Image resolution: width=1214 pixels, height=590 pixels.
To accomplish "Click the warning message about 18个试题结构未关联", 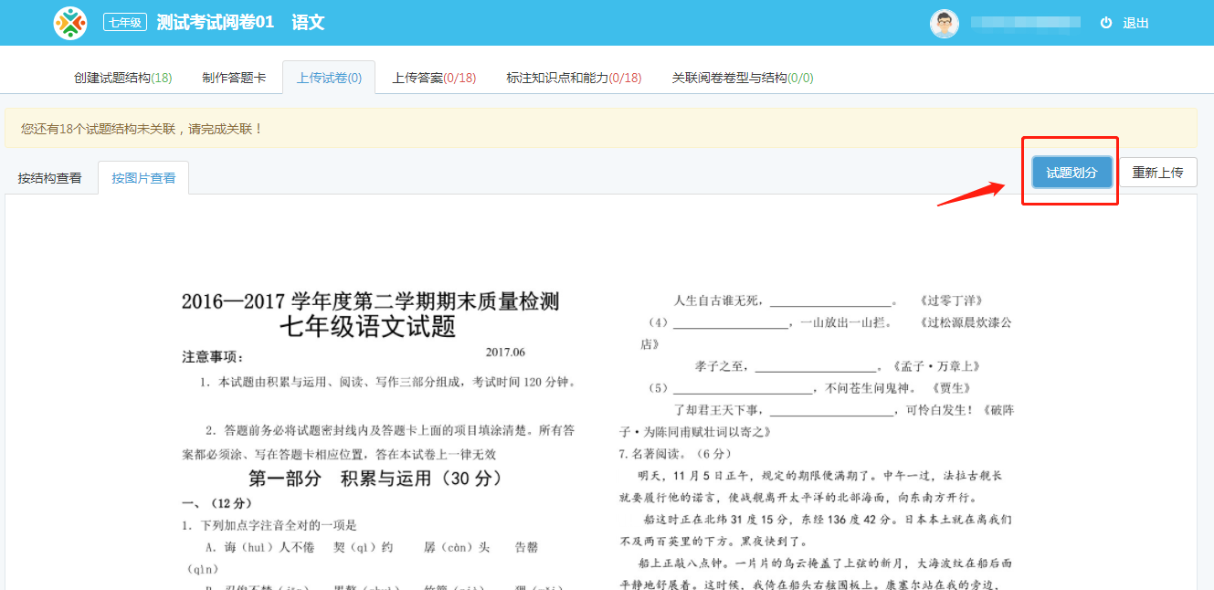I will (601, 128).
